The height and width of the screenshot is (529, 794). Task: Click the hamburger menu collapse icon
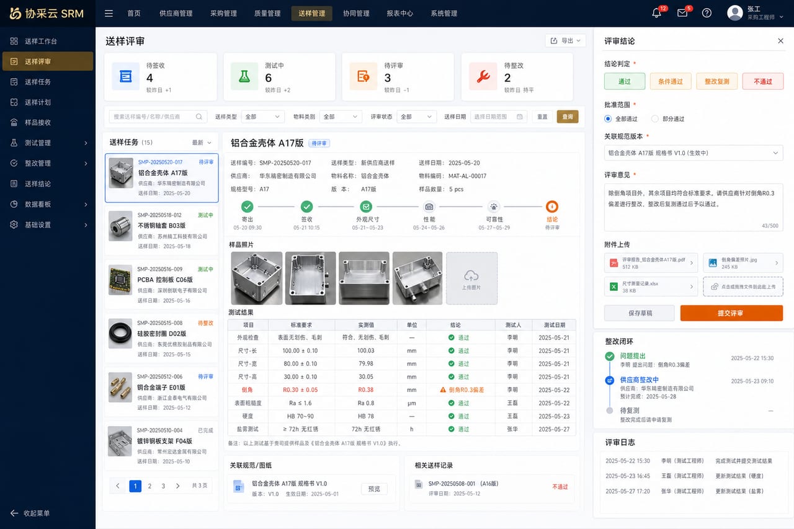click(x=109, y=13)
